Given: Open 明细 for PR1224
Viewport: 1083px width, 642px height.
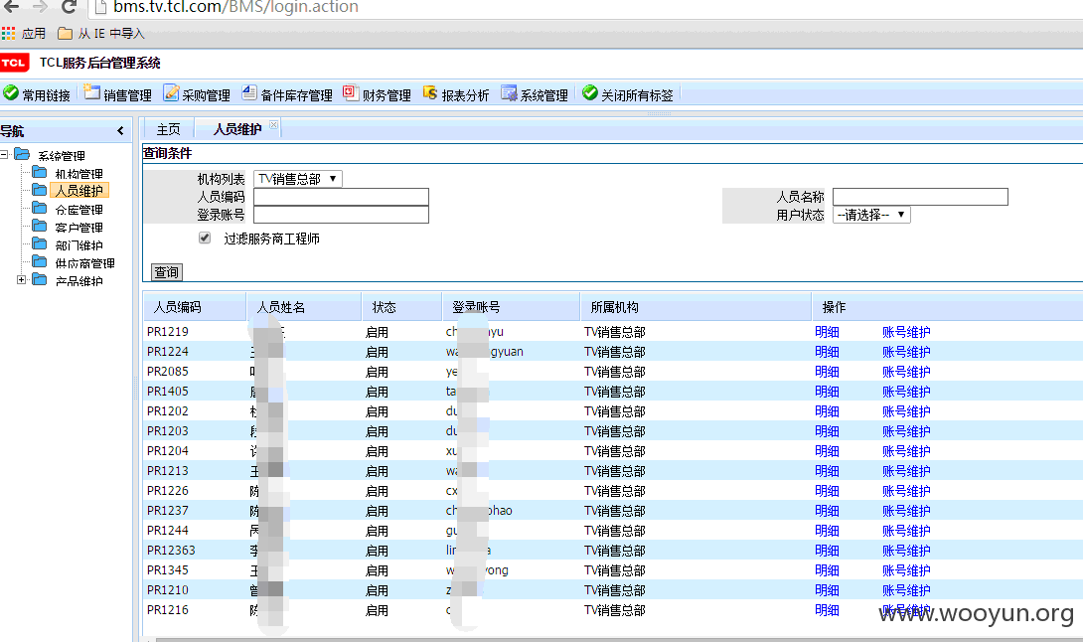Looking at the screenshot, I should click(x=827, y=352).
